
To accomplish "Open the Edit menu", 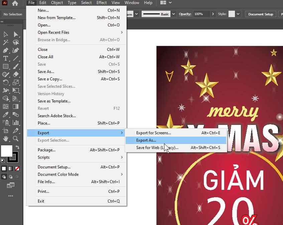I will [x=42, y=3].
